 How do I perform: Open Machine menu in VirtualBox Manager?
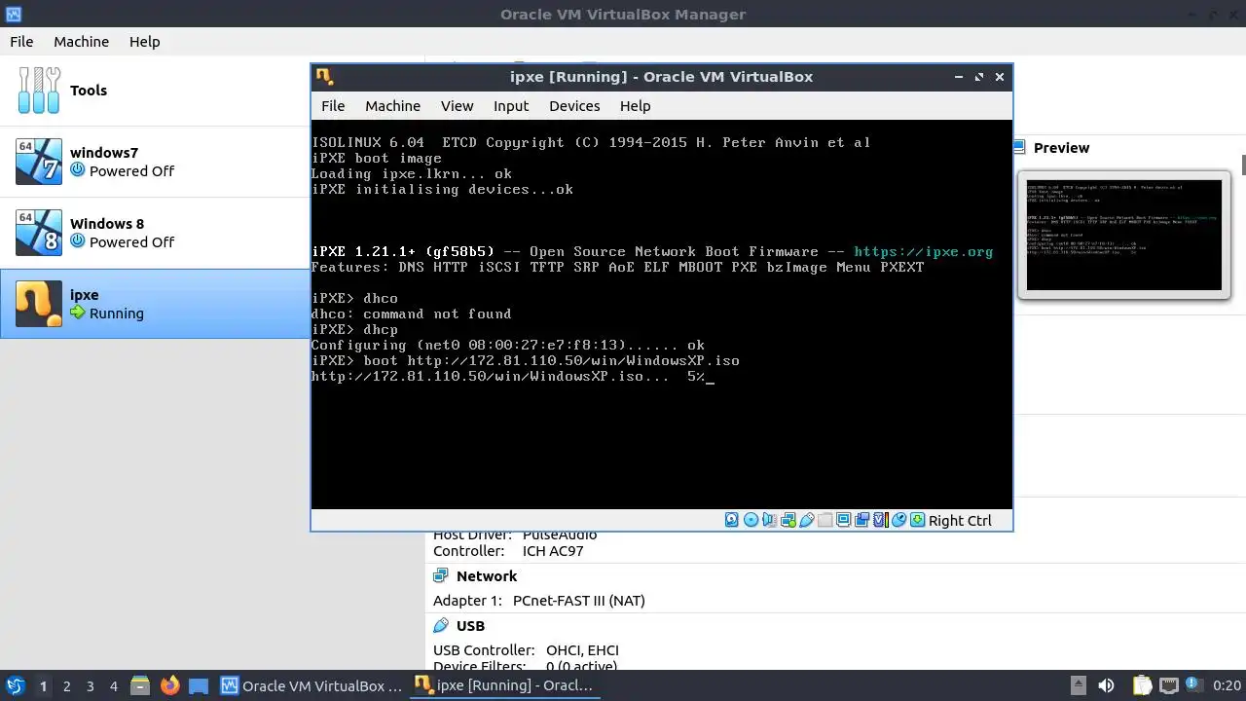tap(81, 41)
